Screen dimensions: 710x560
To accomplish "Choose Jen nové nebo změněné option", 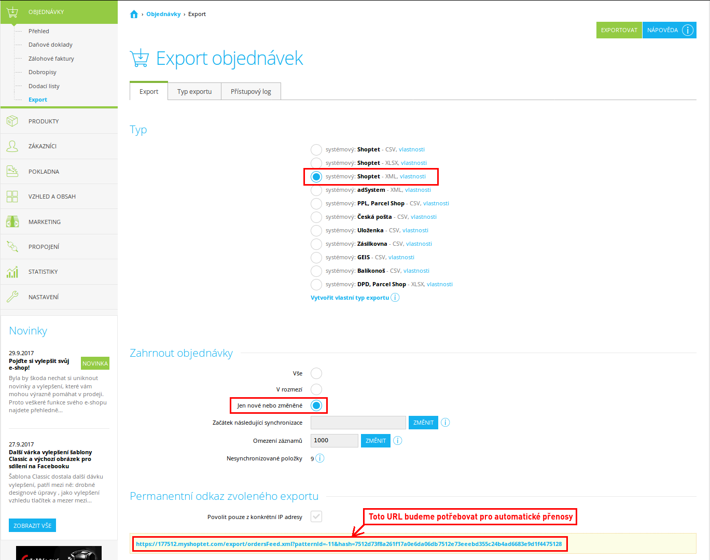I will click(x=316, y=405).
